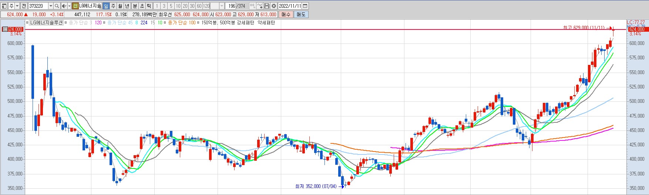The height and width of the screenshot is (195, 649).
Task: Click the '최저 352,000 (07/04)' low marker label
Action: [x=316, y=186]
